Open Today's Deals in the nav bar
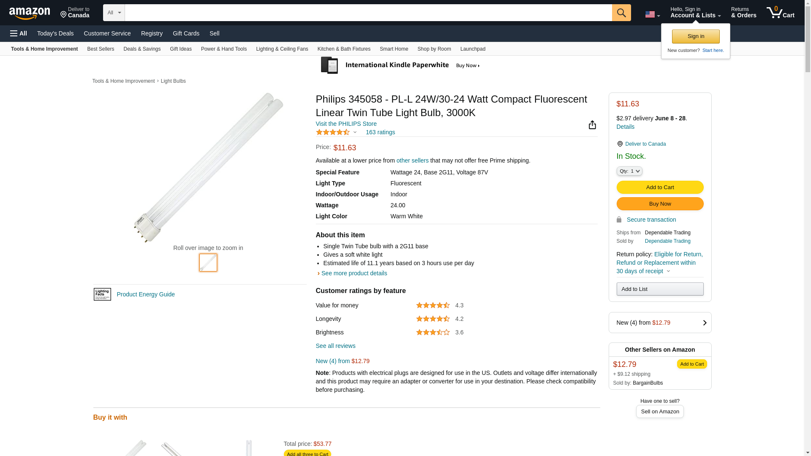Screen dimensions: 811x456 55,33
